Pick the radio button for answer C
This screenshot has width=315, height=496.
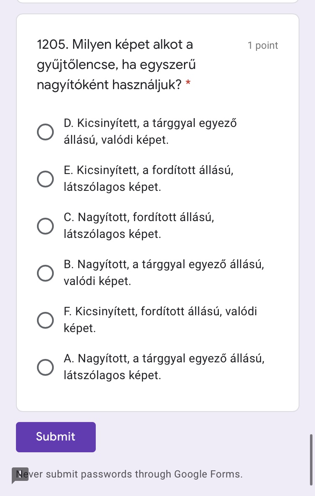[45, 226]
